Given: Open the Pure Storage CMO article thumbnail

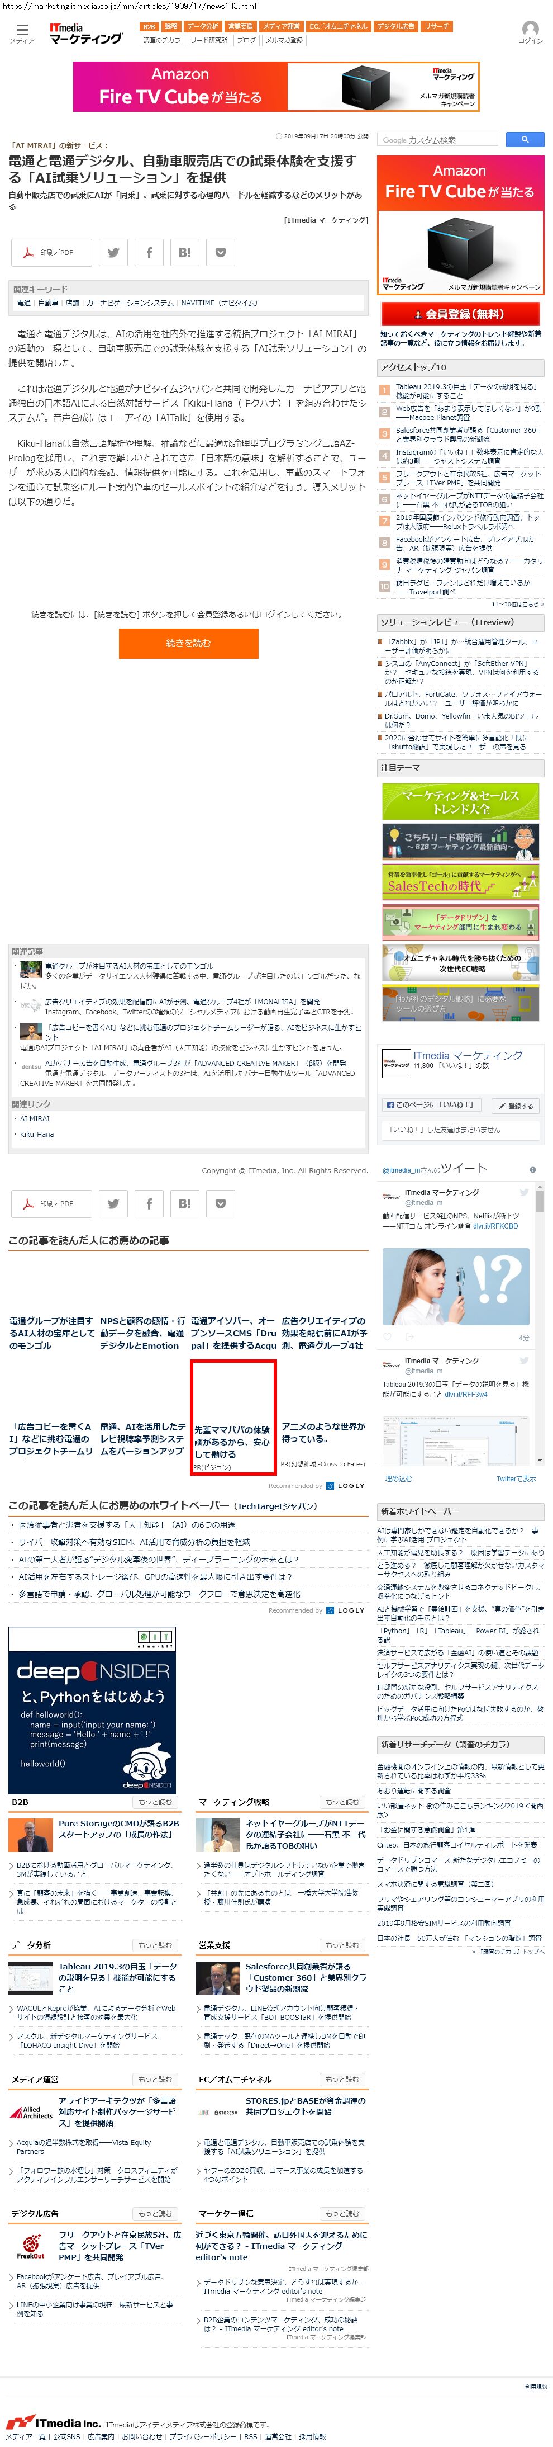Looking at the screenshot, I should [31, 1835].
